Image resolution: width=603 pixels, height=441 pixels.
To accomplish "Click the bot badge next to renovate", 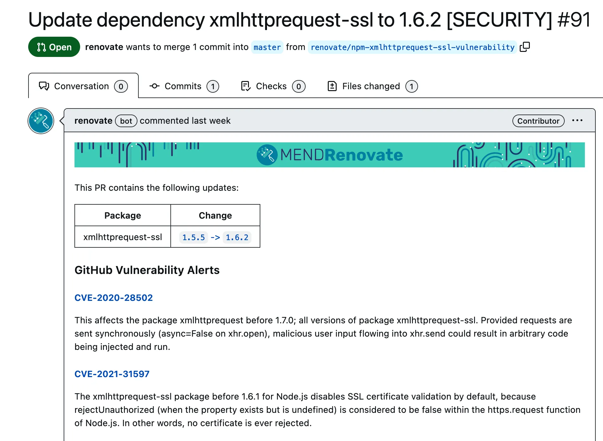I will point(126,121).
